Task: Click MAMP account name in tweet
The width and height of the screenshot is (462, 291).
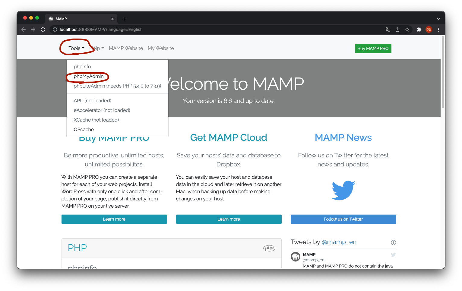Action: 309,255
